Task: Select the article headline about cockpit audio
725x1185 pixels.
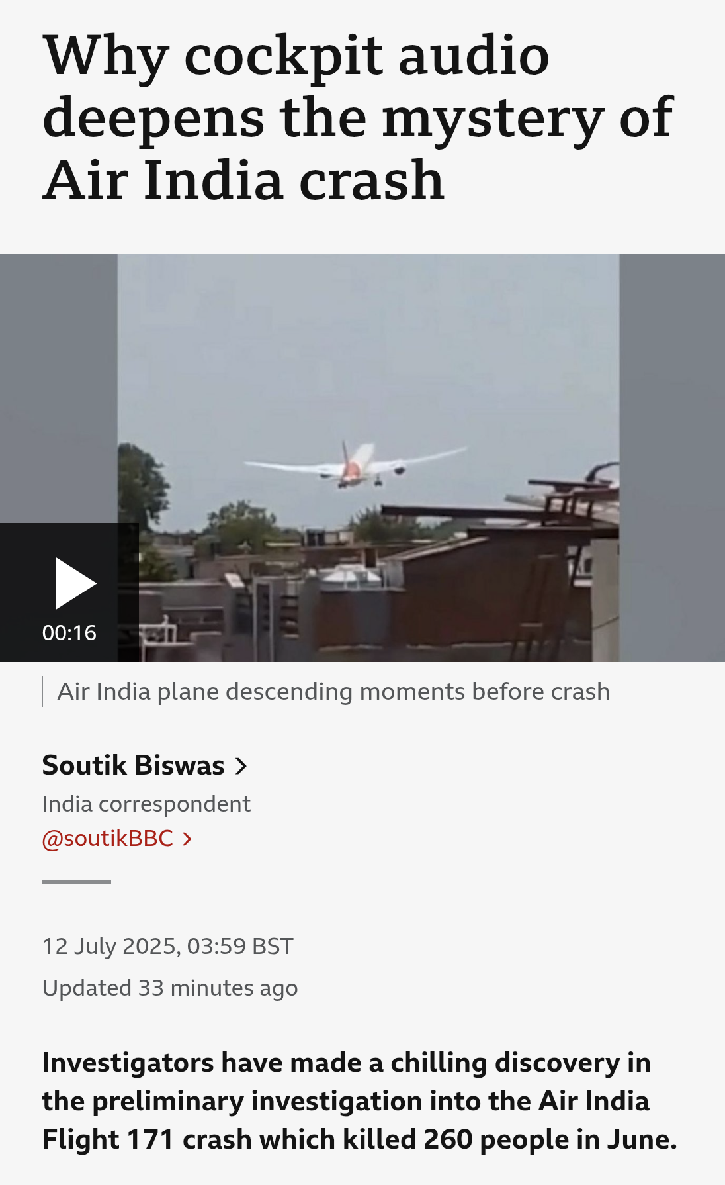Action: coord(358,117)
